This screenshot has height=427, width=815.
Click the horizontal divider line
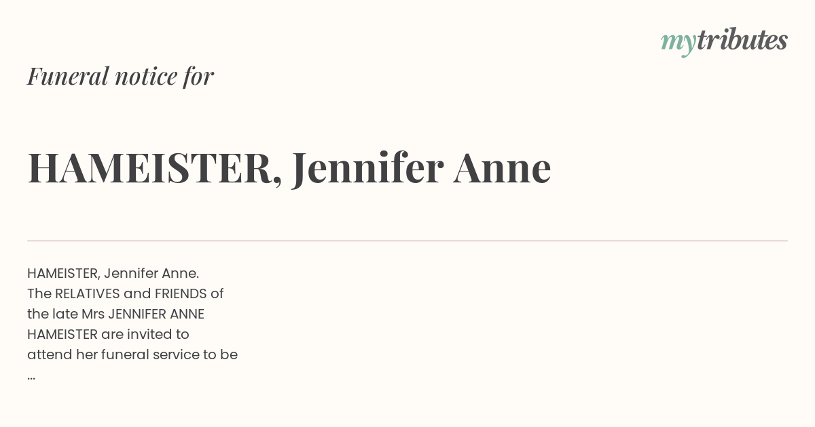click(x=407, y=241)
